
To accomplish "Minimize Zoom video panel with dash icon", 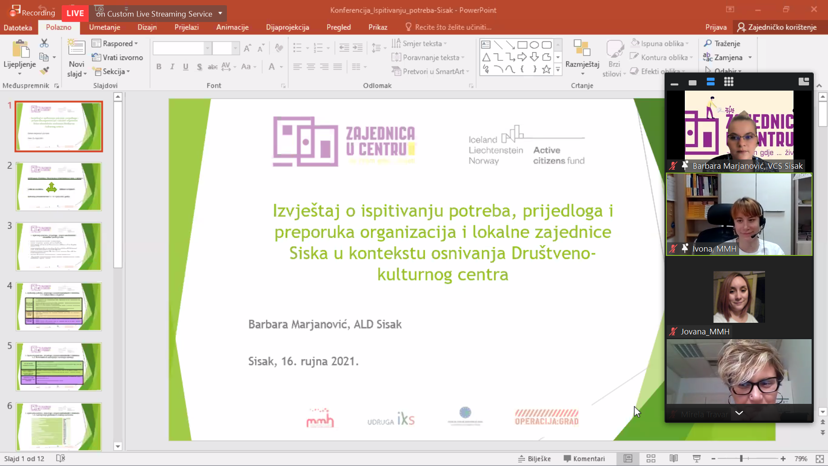I will point(674,84).
